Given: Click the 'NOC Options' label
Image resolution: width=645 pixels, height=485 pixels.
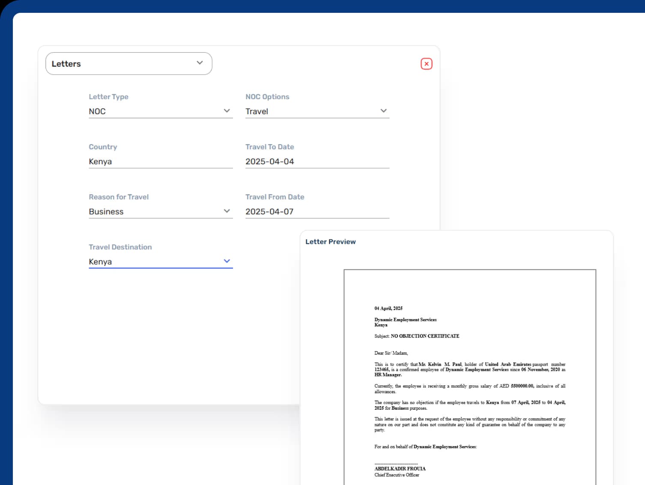Looking at the screenshot, I should click(267, 97).
